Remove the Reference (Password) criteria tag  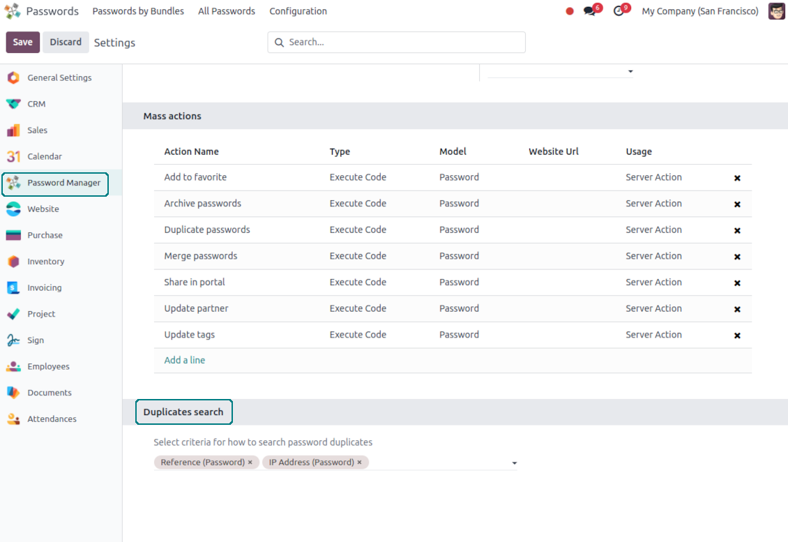pyautogui.click(x=250, y=462)
